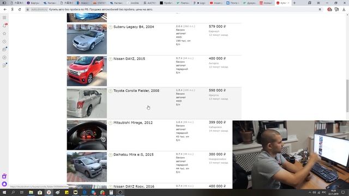Open notifications bell in left sidebar
349x196 pixels.
tap(4, 26)
